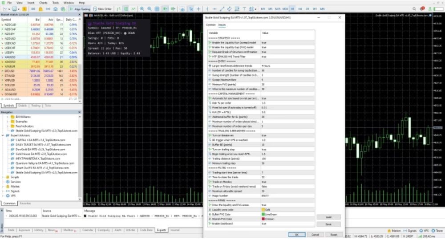Image resolution: width=445 pixels, height=240 pixels.
Task: Expand the Scripts node in Navigator
Action: (x=3, y=177)
